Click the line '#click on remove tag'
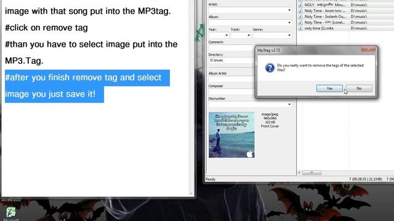394x221 pixels. click(x=46, y=28)
